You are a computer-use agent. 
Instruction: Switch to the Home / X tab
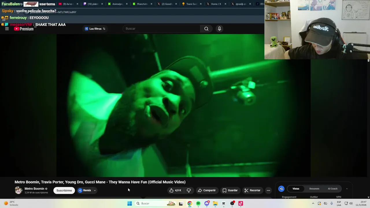(216, 4)
